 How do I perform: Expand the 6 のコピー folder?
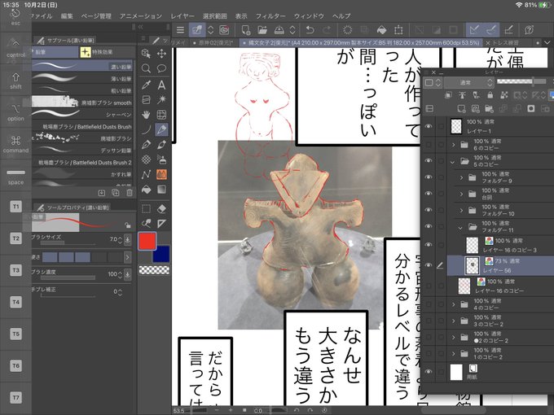pos(454,145)
